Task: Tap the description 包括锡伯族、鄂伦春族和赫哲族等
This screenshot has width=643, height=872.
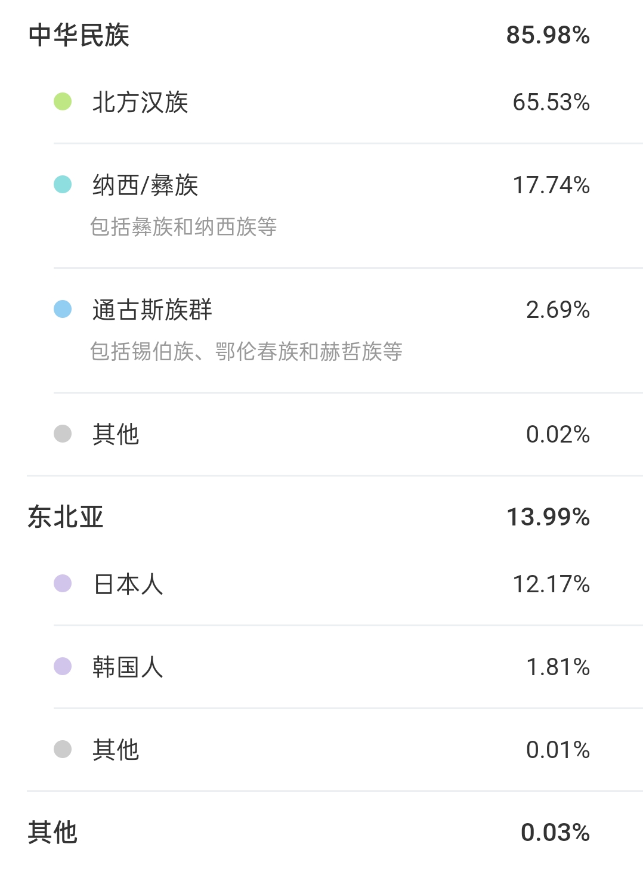Action: (x=246, y=351)
